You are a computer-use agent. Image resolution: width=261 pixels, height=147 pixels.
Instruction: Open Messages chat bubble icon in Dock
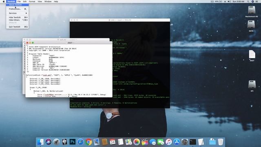pos(153,142)
